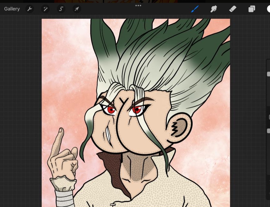Select the Eraser tool
270x207 pixels.
[x=233, y=9]
